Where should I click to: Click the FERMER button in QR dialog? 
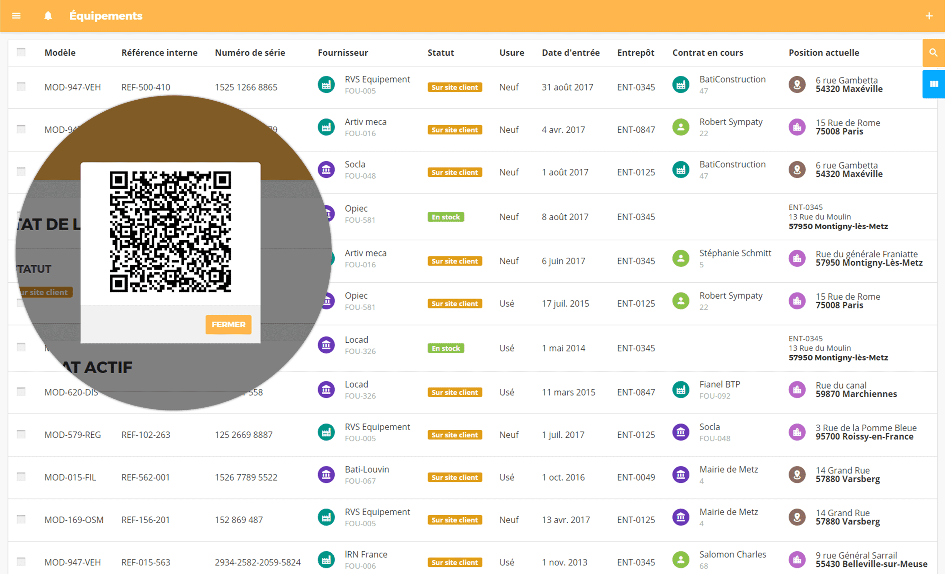click(229, 325)
